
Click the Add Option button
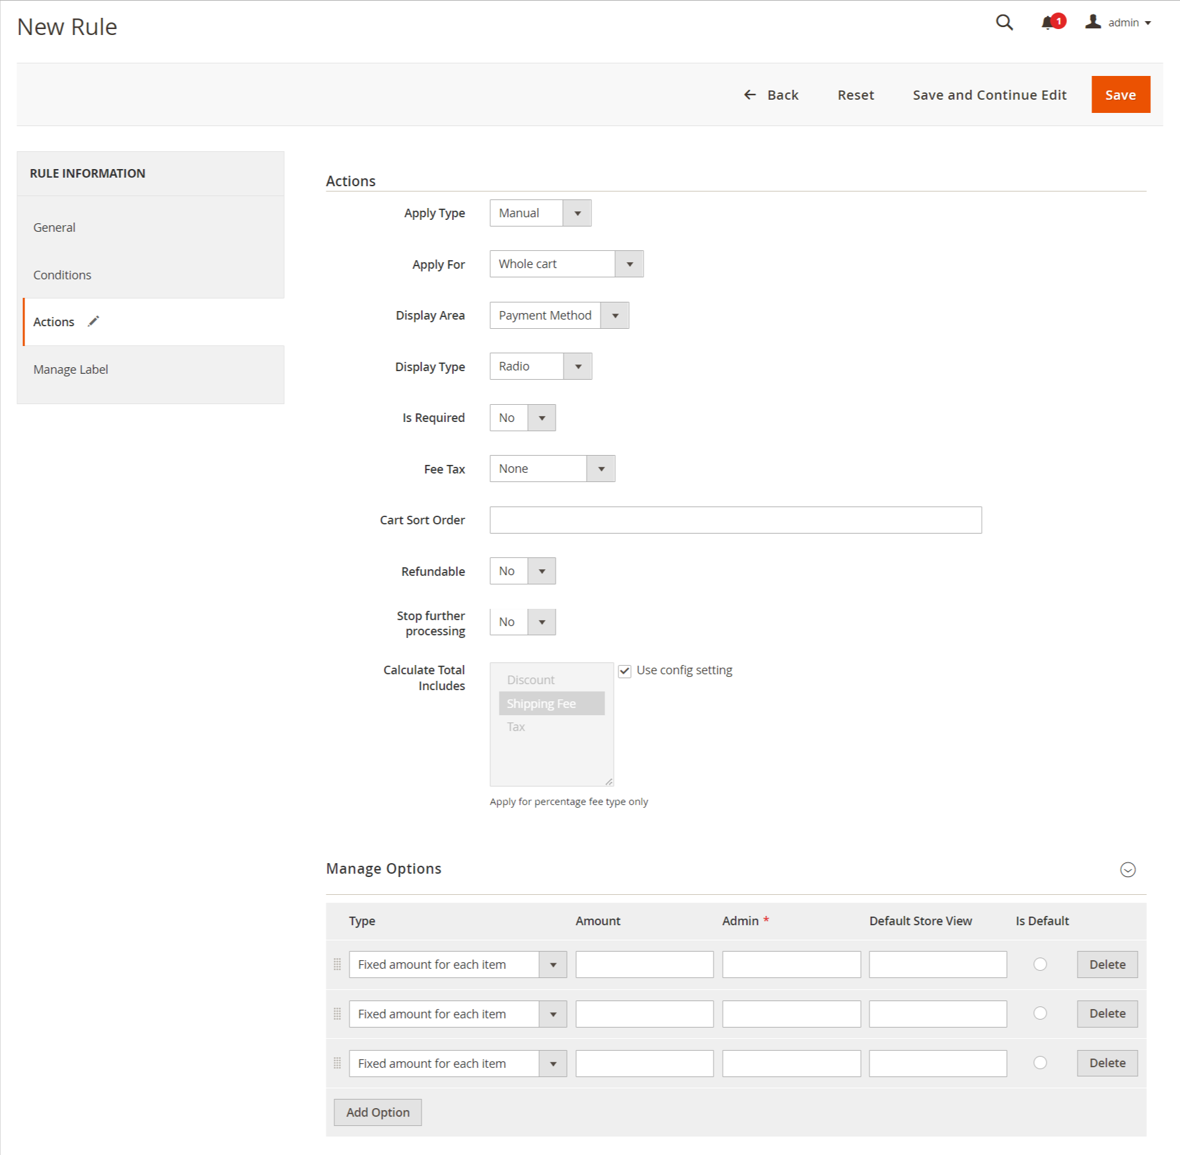[x=377, y=1112]
